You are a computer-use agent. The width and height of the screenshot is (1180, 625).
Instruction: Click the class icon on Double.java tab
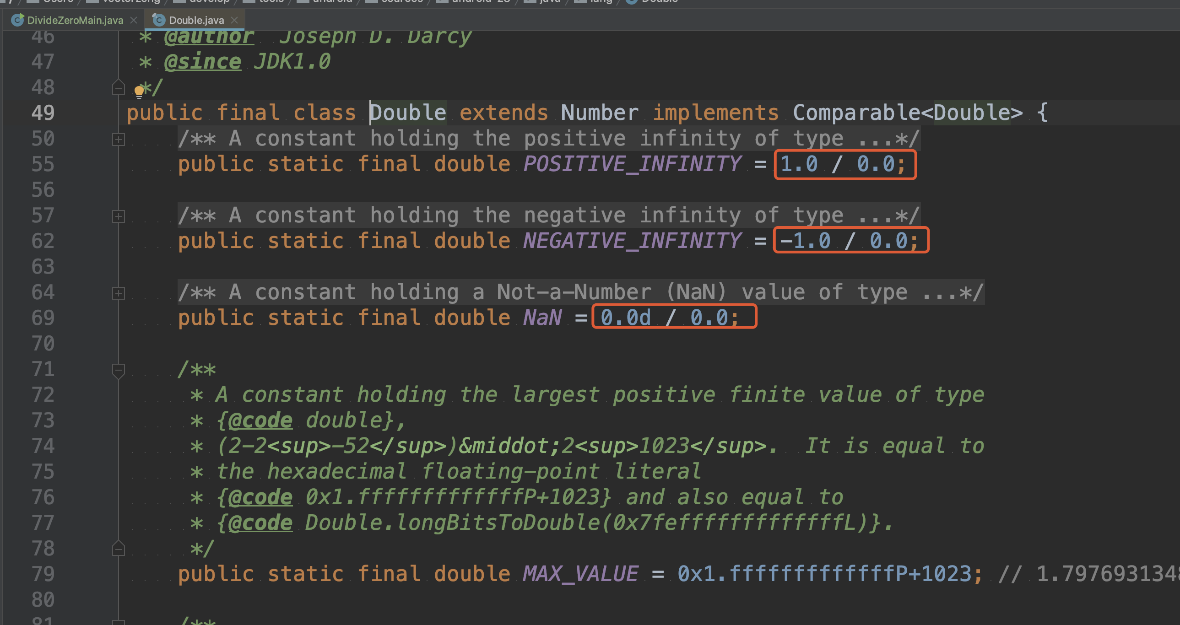(x=158, y=20)
